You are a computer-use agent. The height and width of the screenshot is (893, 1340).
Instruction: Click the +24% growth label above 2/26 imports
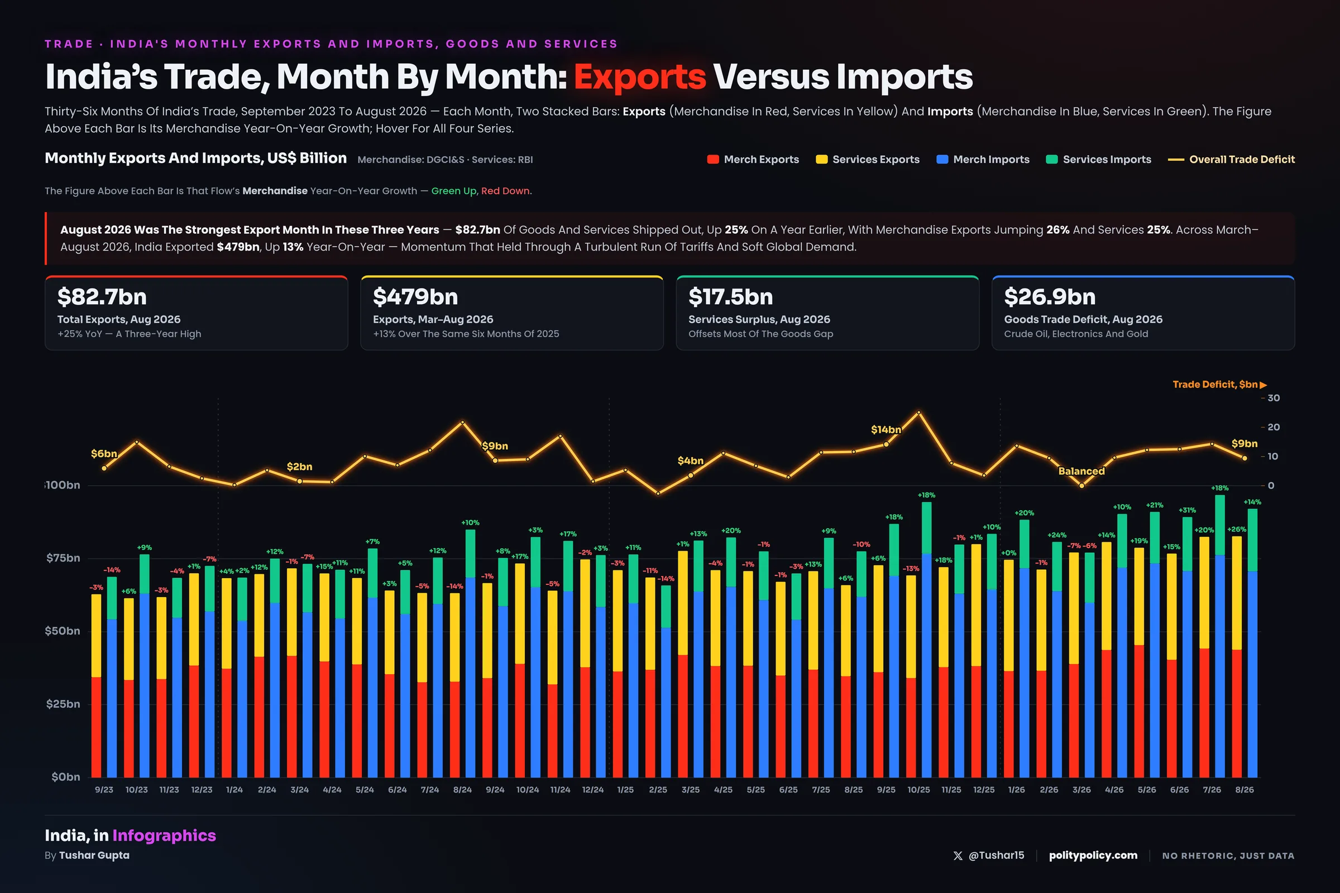point(1057,535)
